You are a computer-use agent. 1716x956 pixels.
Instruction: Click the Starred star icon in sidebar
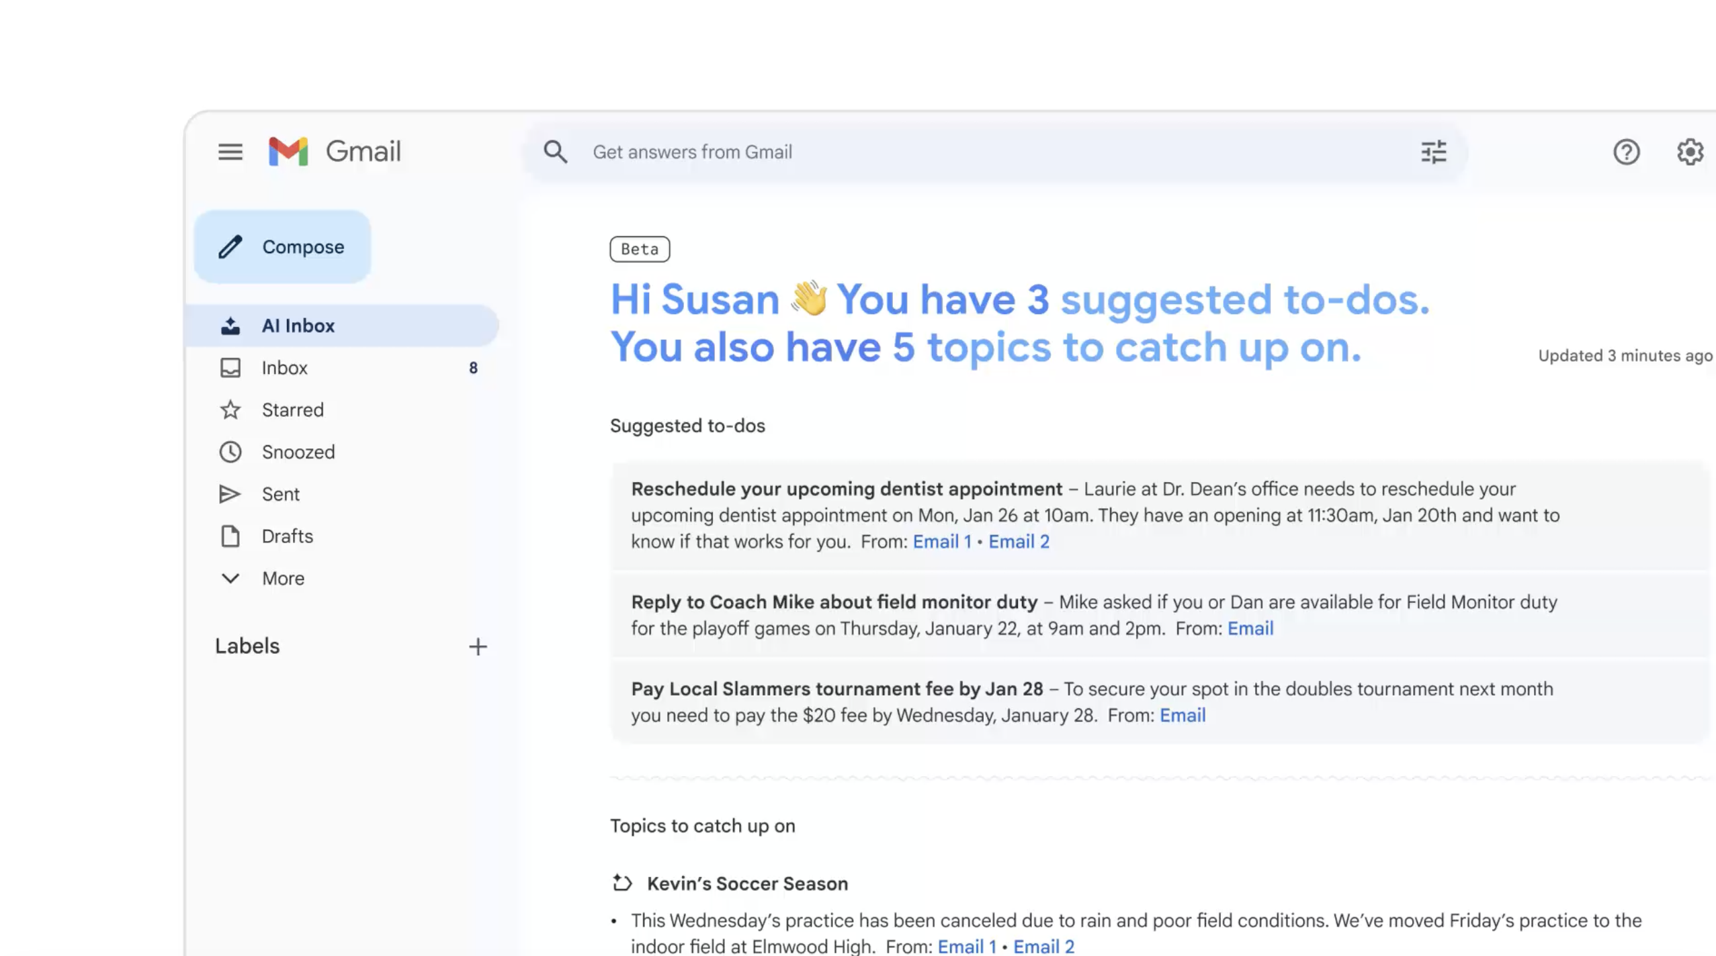click(230, 410)
